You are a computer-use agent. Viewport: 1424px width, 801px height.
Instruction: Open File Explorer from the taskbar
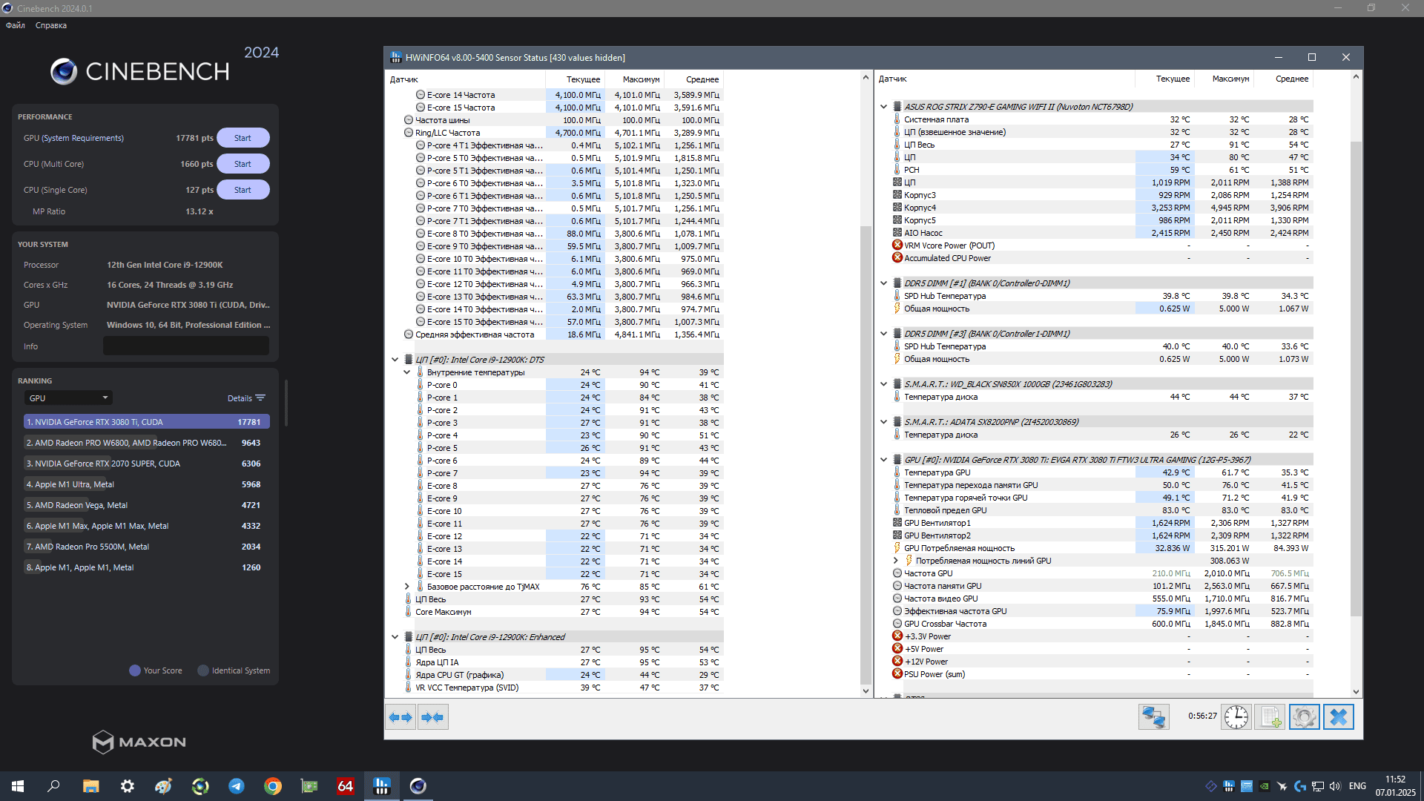pyautogui.click(x=90, y=786)
